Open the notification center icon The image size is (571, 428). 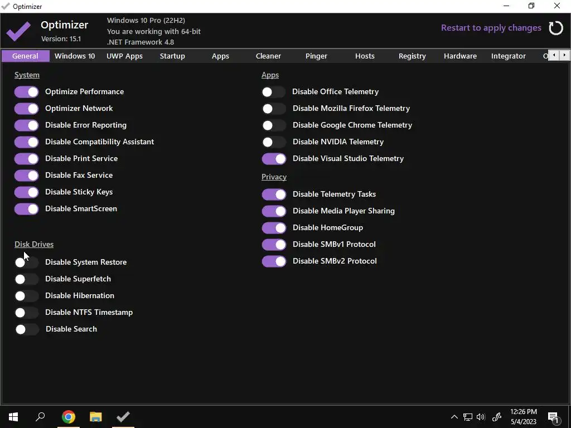point(553,417)
